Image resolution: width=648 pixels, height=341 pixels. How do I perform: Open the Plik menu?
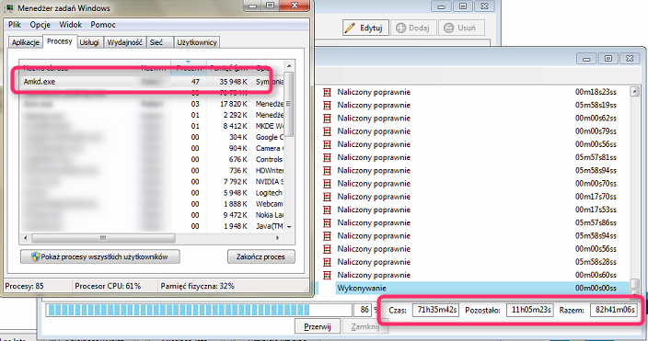pos(15,25)
